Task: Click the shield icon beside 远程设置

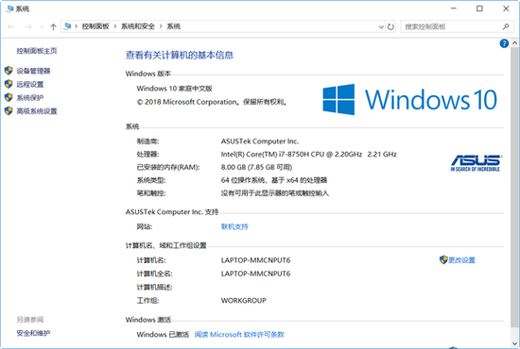Action: [9, 84]
